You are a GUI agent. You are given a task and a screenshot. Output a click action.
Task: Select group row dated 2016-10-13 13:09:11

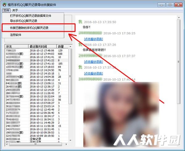pyautogui.click(x=36, y=83)
